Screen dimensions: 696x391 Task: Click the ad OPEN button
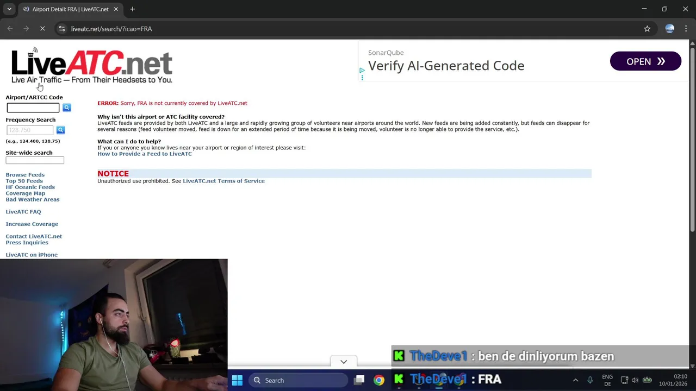[645, 61]
